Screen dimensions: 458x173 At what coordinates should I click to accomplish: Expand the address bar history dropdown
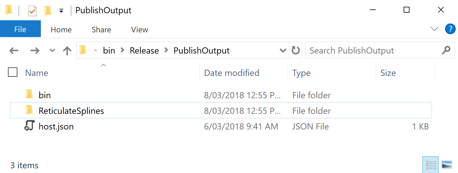pyautogui.click(x=283, y=50)
